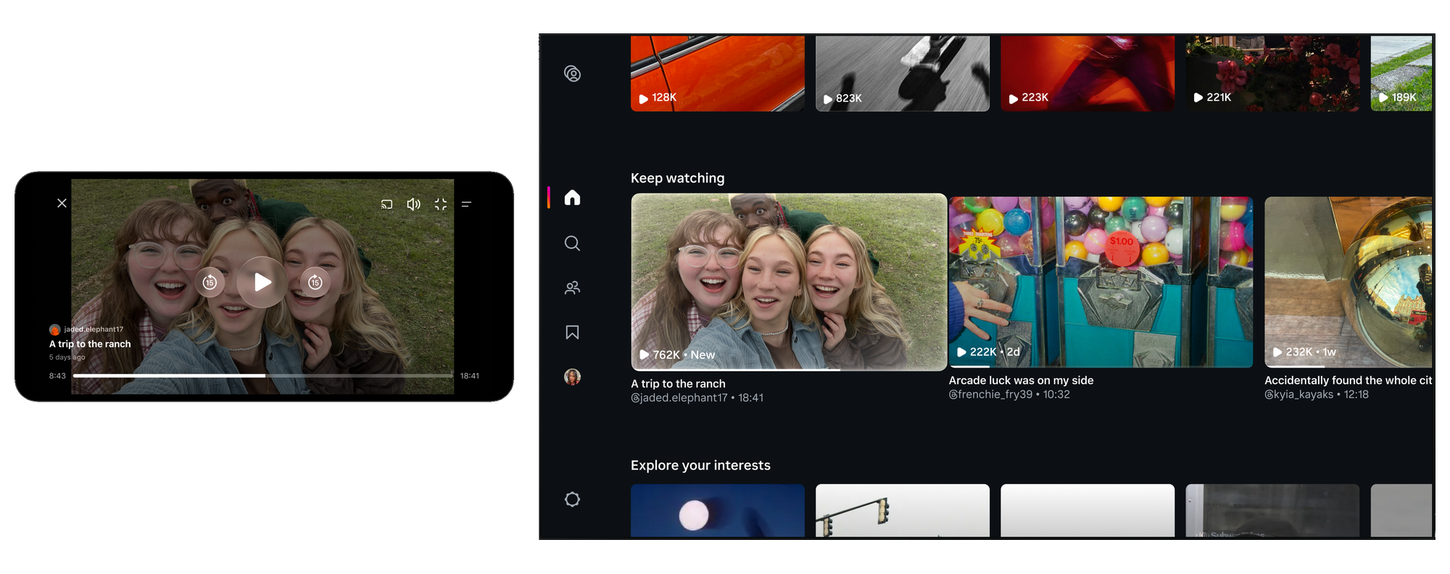Seek on the phone video progress bar

(x=263, y=375)
